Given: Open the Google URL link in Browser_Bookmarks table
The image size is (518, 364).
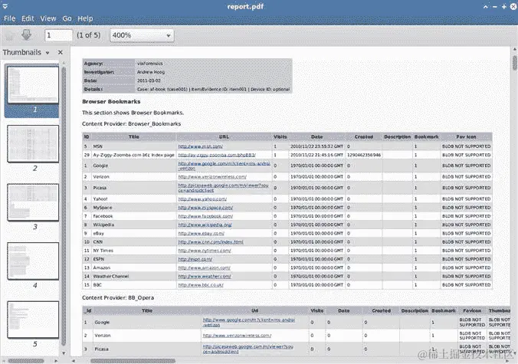Looking at the screenshot, I should pyautogui.click(x=224, y=166).
